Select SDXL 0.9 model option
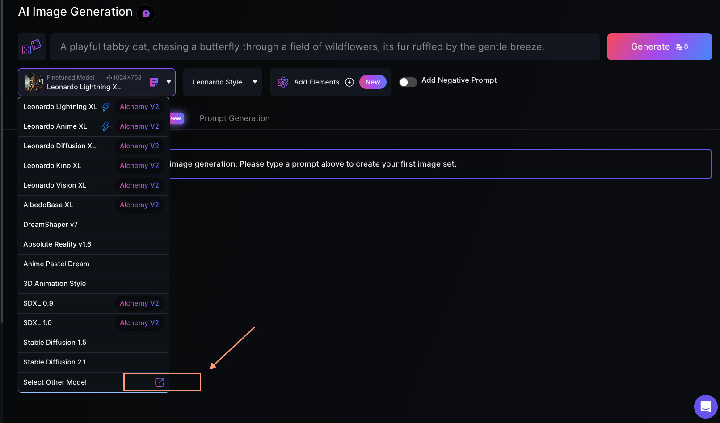Viewport: 720px width, 423px height. click(38, 303)
